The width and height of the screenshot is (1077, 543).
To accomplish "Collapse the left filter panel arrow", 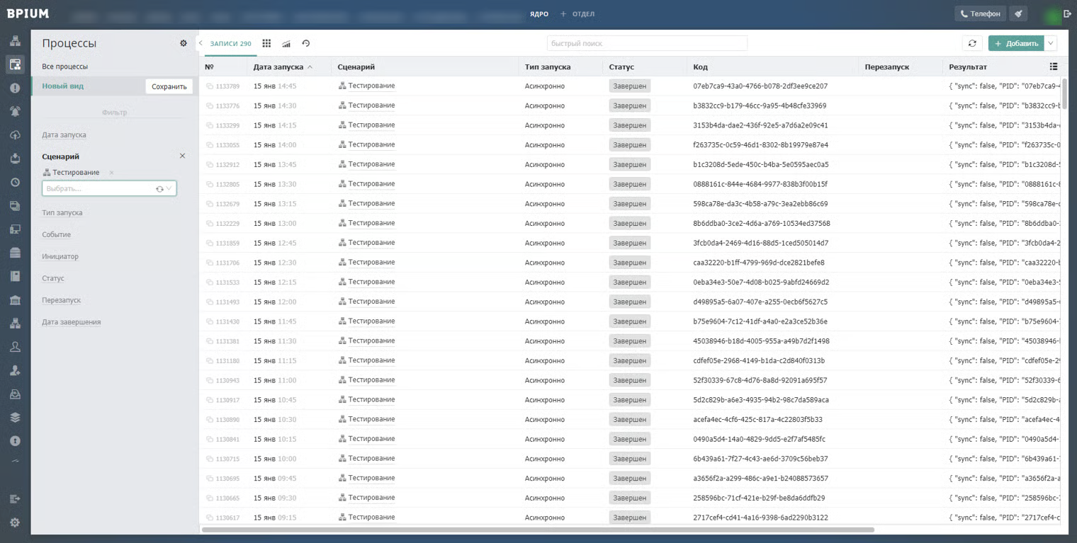I will point(201,43).
